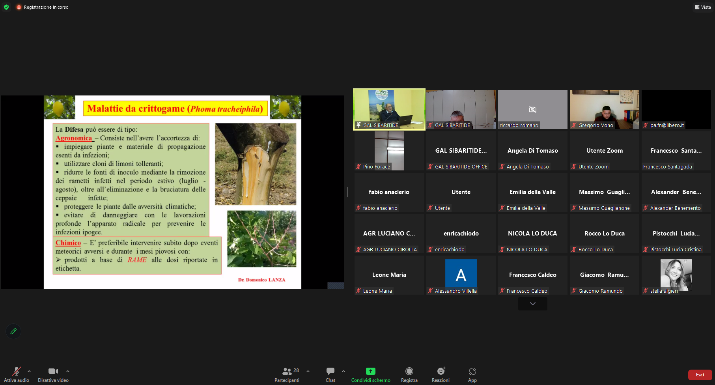
Task: Select Francesco Caldeo tile
Action: click(533, 275)
